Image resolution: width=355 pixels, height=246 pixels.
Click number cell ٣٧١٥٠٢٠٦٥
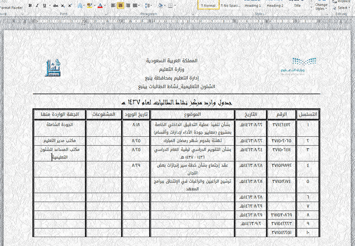coord(281,141)
